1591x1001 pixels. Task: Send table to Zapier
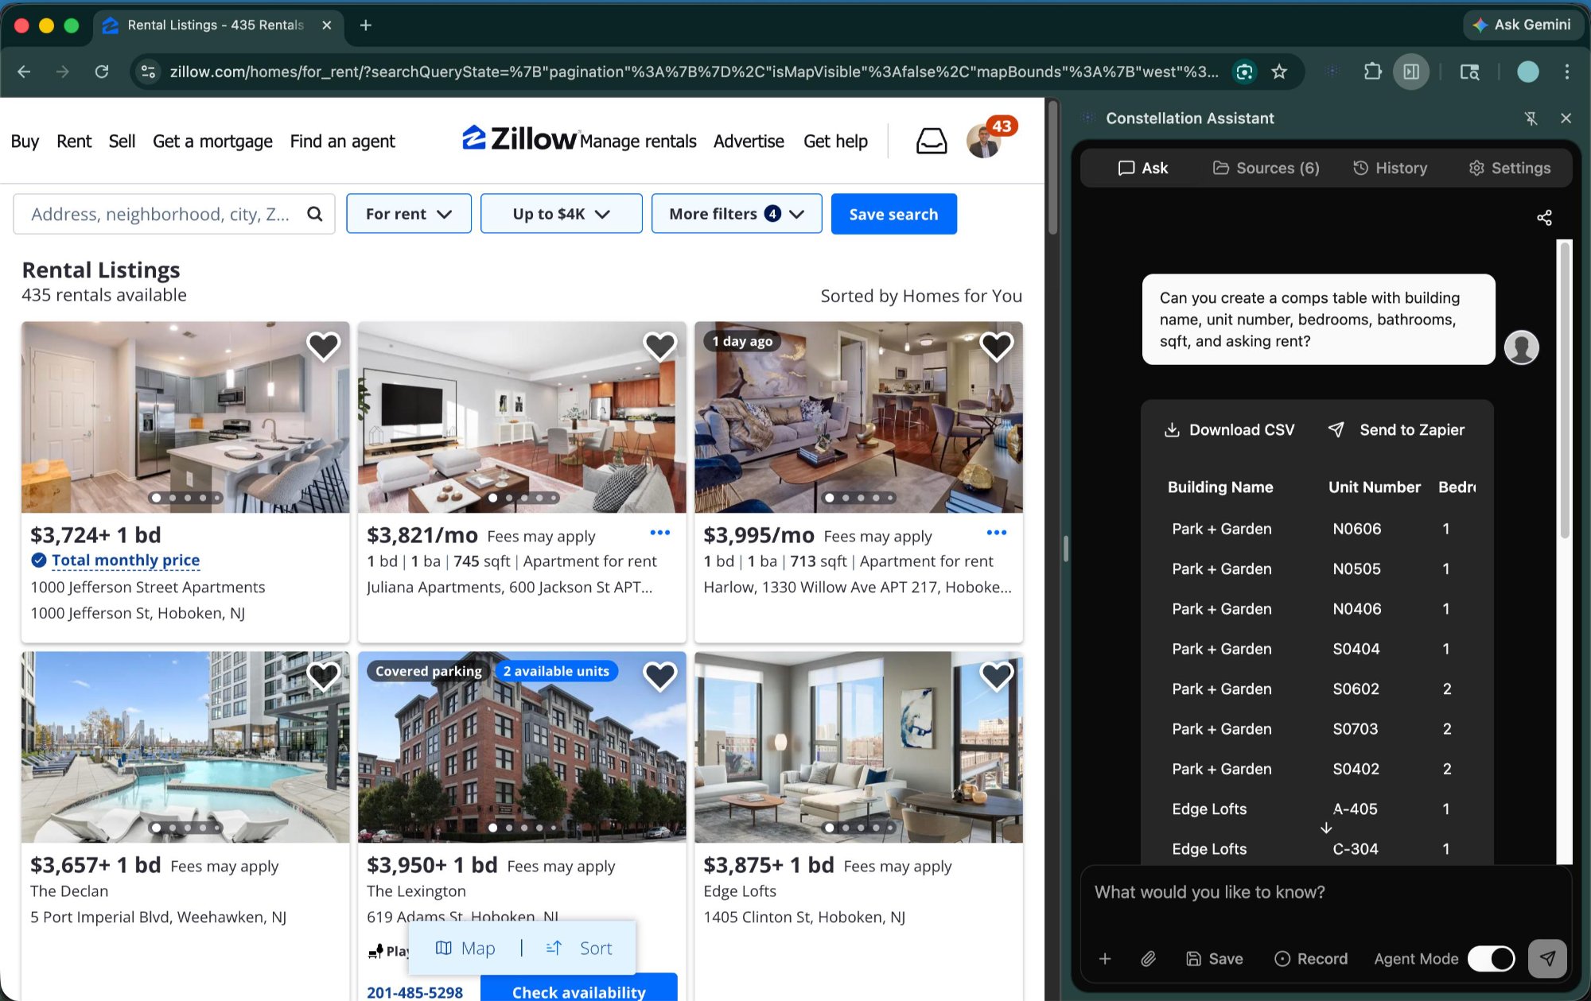(x=1396, y=430)
